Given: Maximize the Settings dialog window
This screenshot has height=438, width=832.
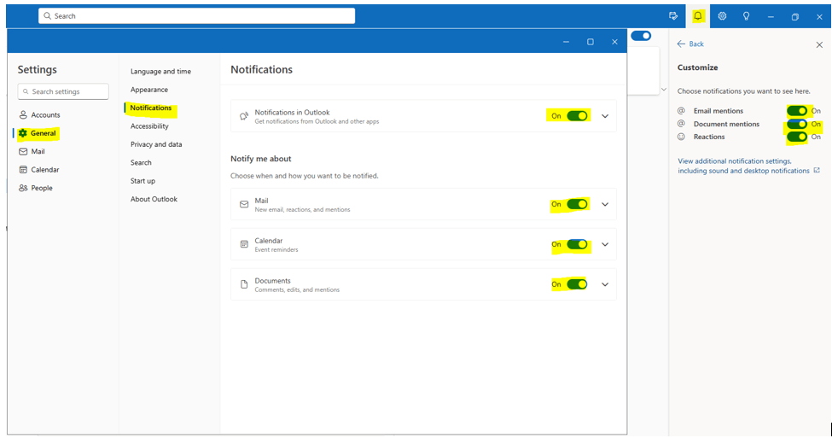Looking at the screenshot, I should click(590, 42).
